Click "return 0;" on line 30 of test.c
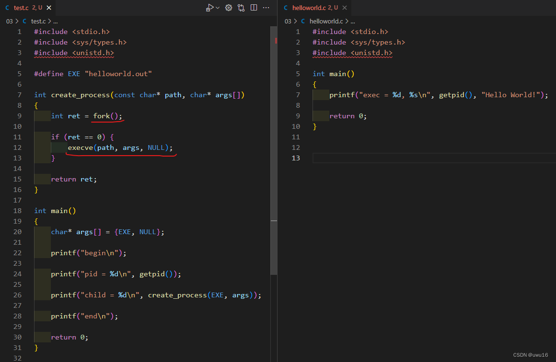The image size is (556, 362). click(69, 337)
